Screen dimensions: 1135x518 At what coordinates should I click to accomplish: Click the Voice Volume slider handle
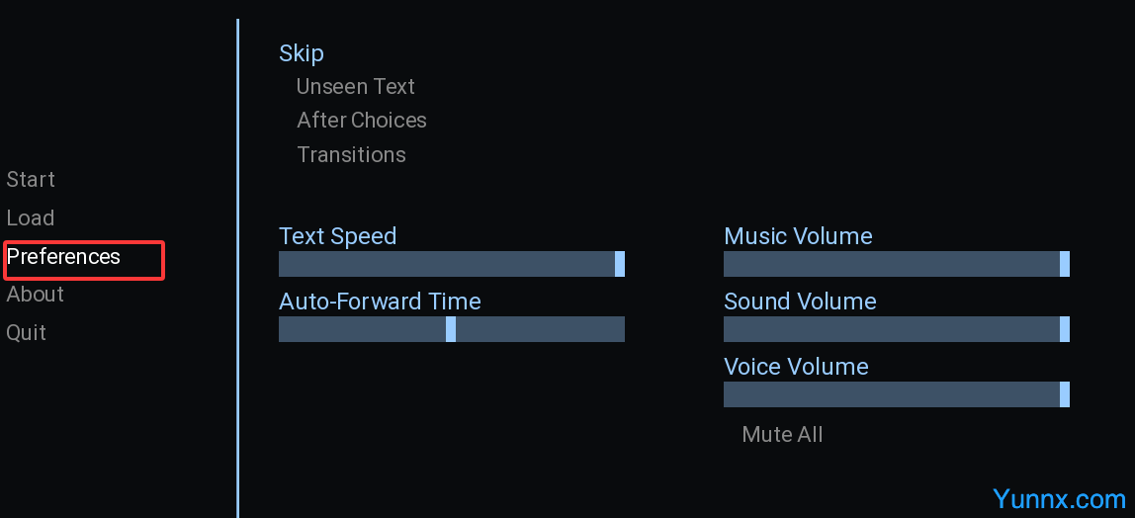coord(1065,394)
